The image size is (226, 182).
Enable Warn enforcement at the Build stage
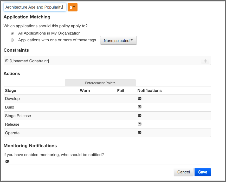pyautogui.click(x=85, y=107)
